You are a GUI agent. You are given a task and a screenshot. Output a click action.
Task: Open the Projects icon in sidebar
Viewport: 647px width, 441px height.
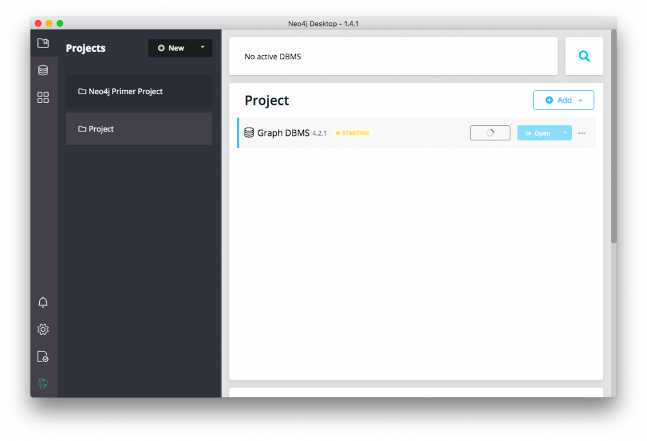[43, 44]
